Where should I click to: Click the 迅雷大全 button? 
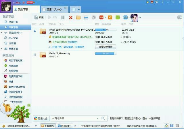pyautogui.click(x=41, y=118)
